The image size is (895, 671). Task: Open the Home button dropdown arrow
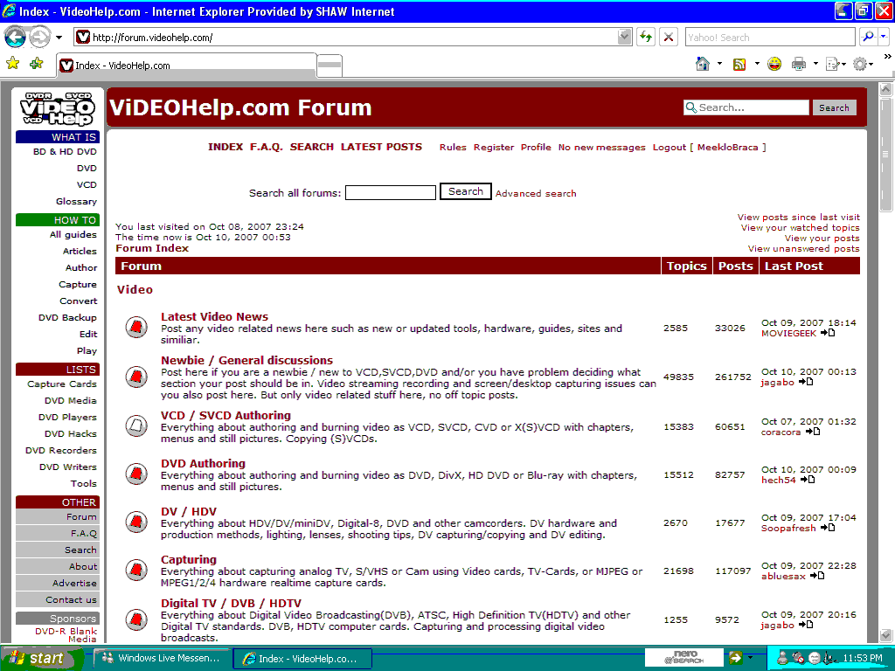(x=719, y=64)
